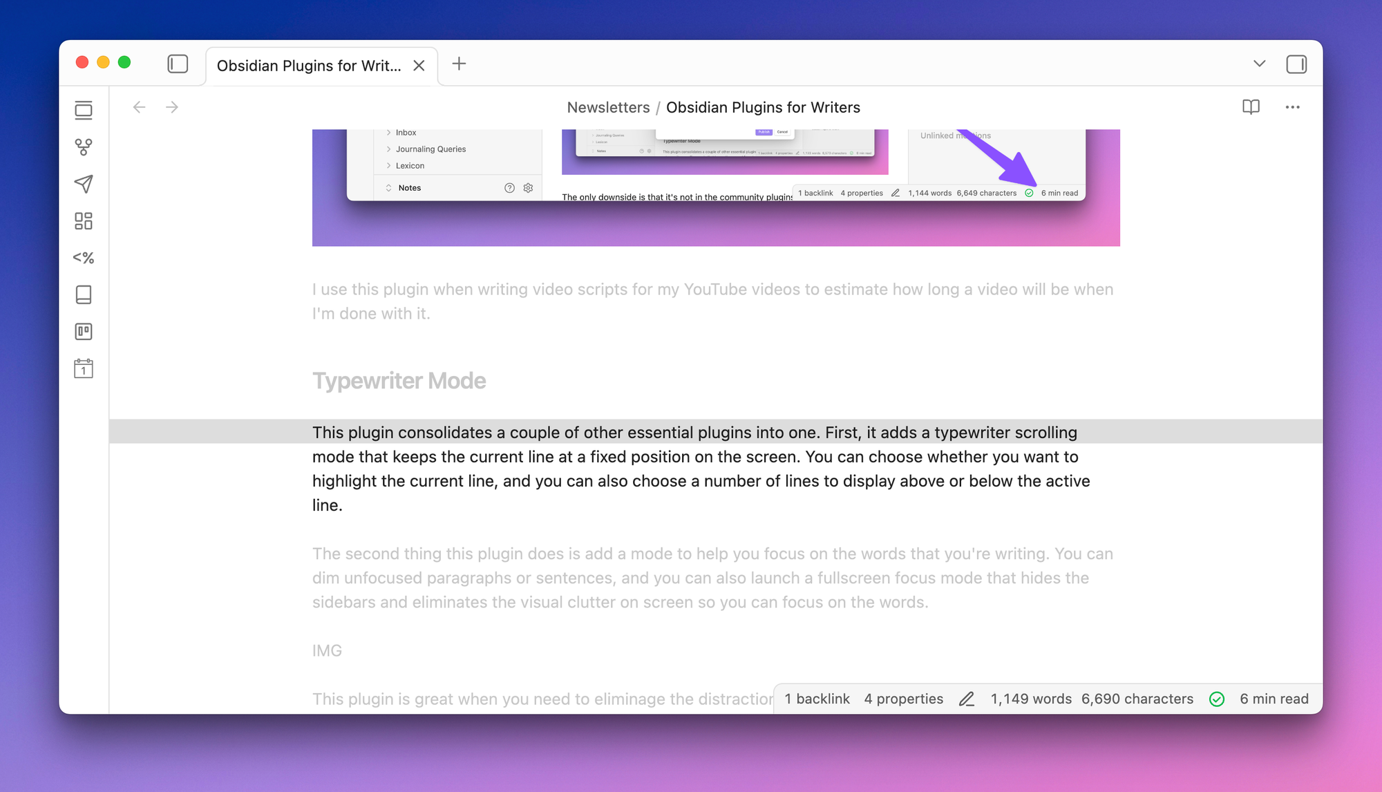The height and width of the screenshot is (792, 1382).
Task: Open the Kanban board ribbon icon
Action: click(x=84, y=332)
